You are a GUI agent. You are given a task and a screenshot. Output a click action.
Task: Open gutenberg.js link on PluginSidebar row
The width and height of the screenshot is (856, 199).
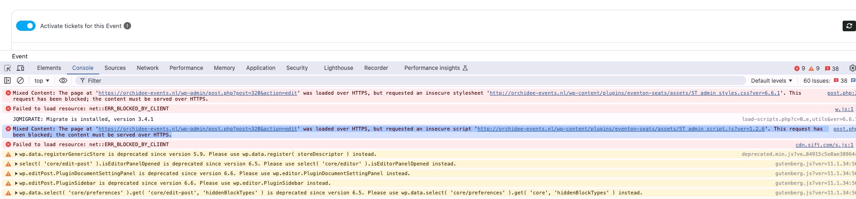[815, 183]
